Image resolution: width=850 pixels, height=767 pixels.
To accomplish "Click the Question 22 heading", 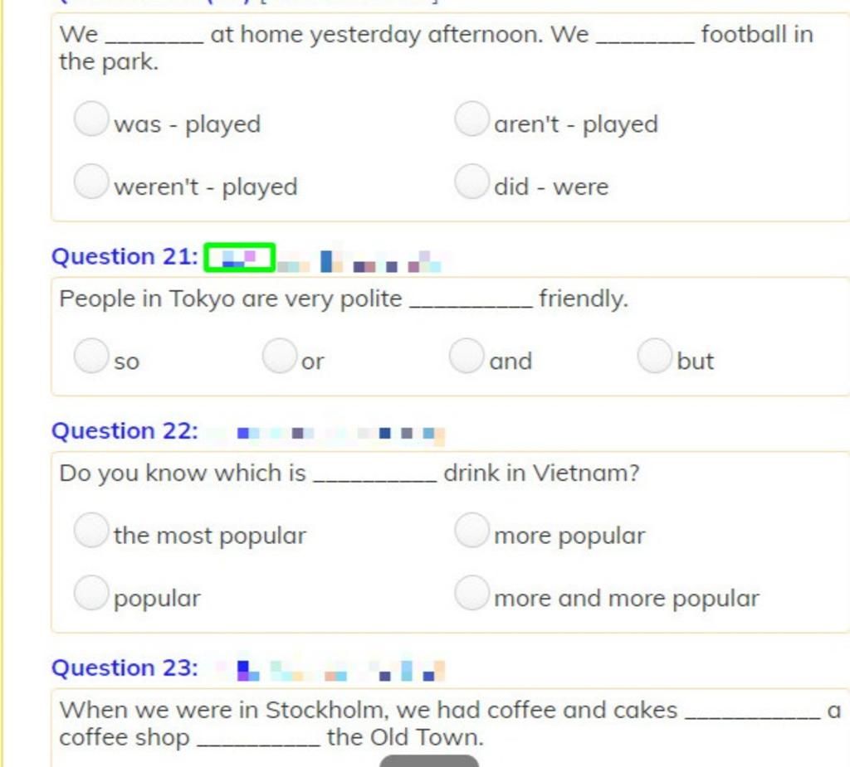I will pyautogui.click(x=125, y=430).
